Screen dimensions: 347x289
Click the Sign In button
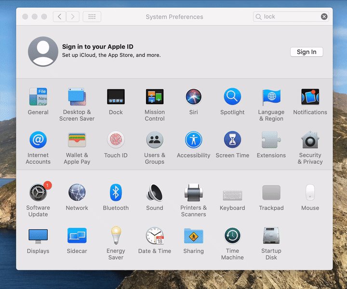click(x=307, y=52)
